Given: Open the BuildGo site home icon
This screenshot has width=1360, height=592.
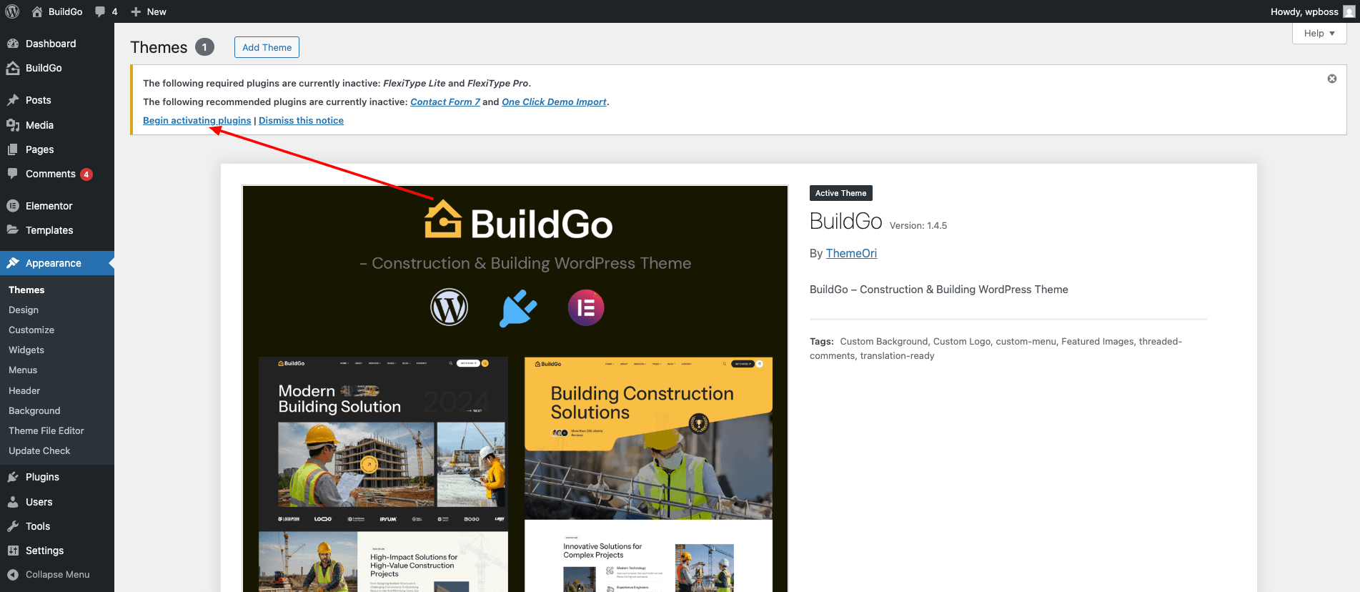Looking at the screenshot, I should coord(37,11).
